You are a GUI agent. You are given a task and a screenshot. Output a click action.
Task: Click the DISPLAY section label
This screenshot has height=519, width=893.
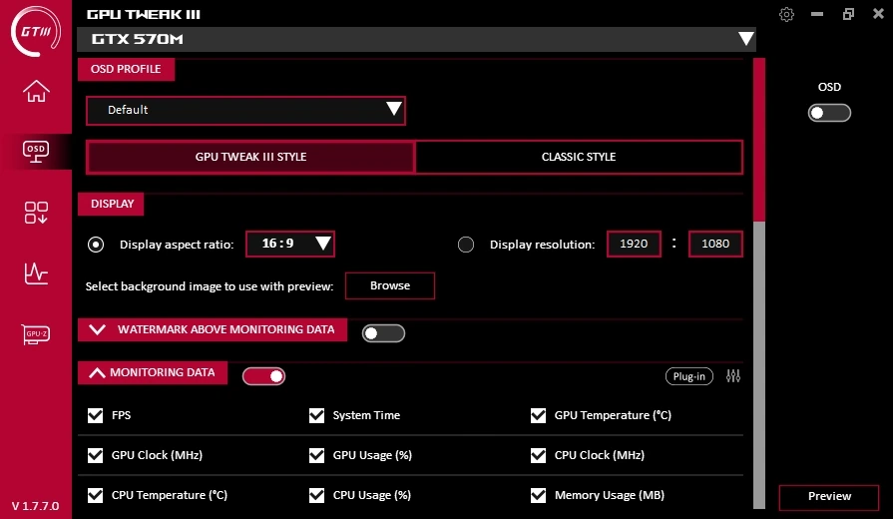click(x=111, y=204)
